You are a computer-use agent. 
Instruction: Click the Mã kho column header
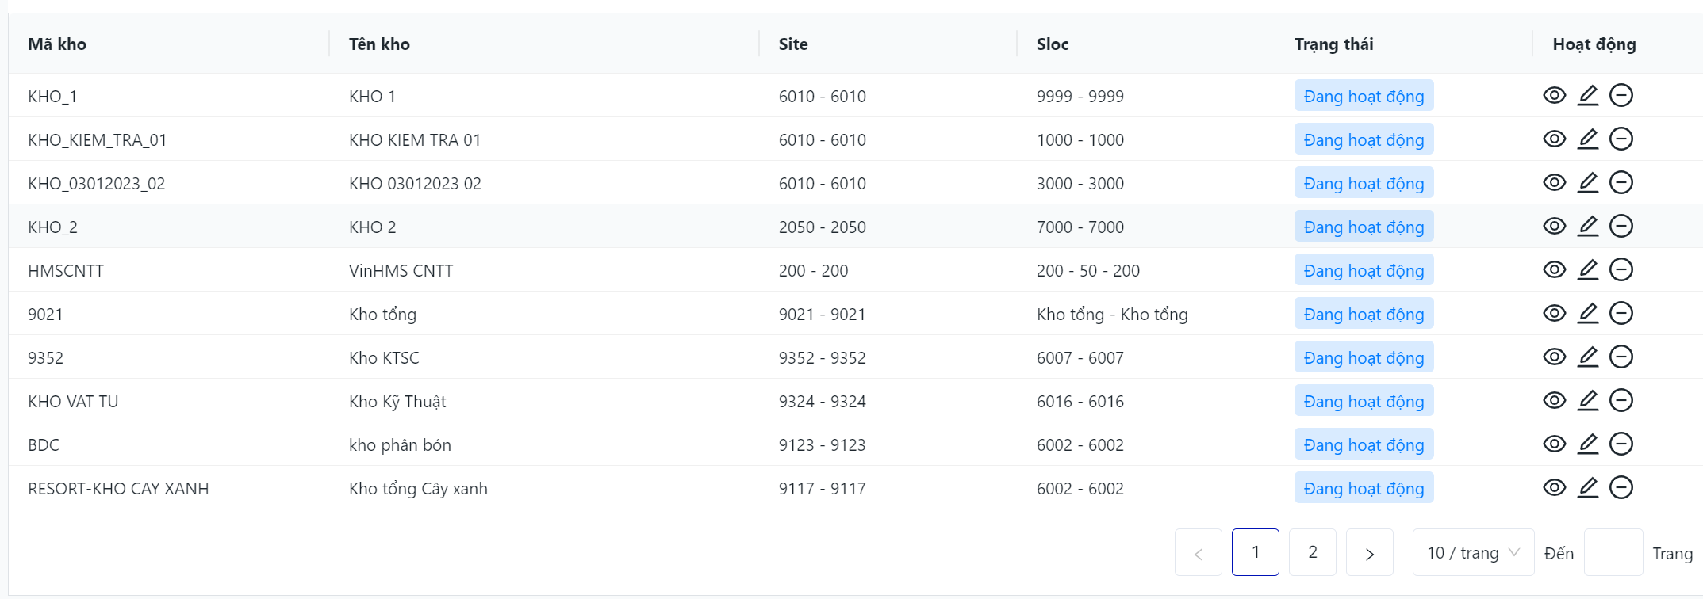[57, 44]
